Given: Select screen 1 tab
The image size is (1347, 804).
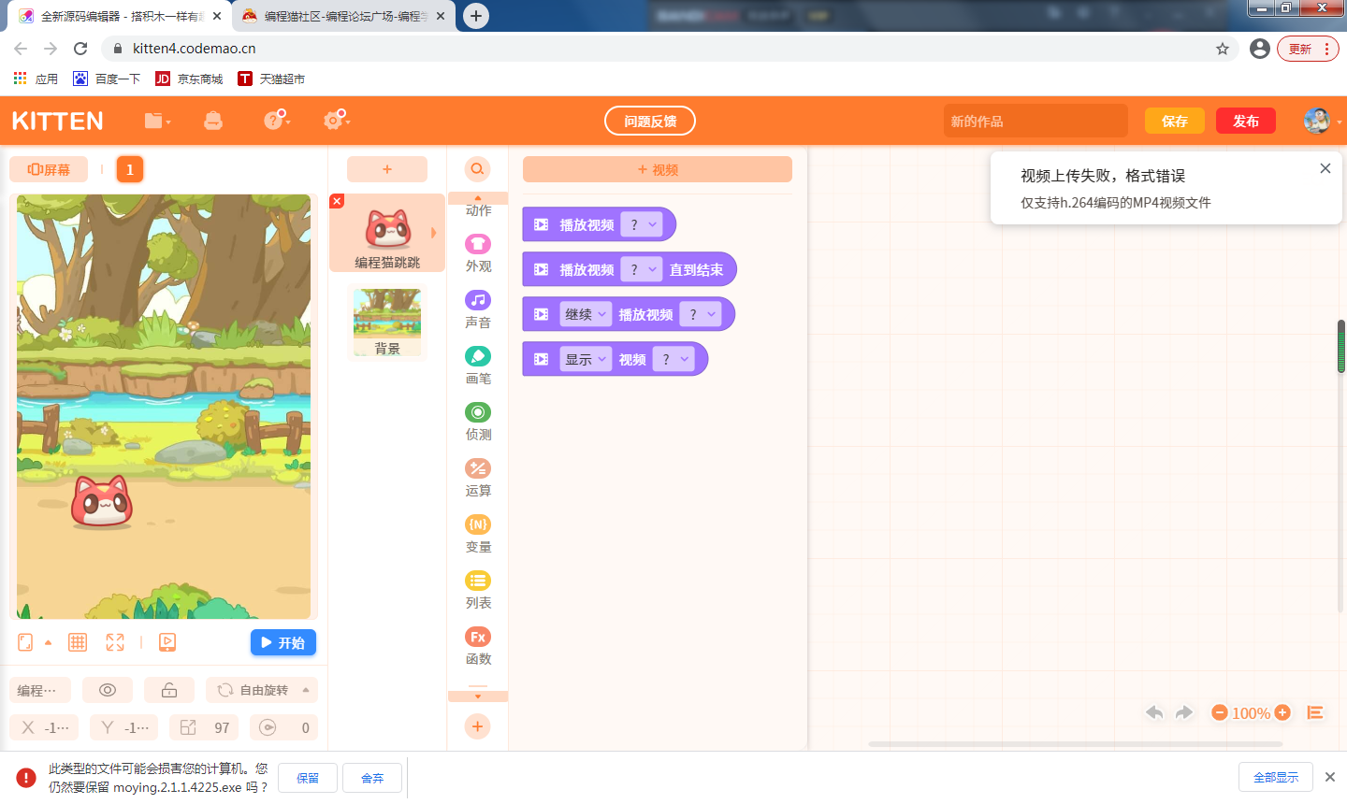Looking at the screenshot, I should (x=130, y=169).
